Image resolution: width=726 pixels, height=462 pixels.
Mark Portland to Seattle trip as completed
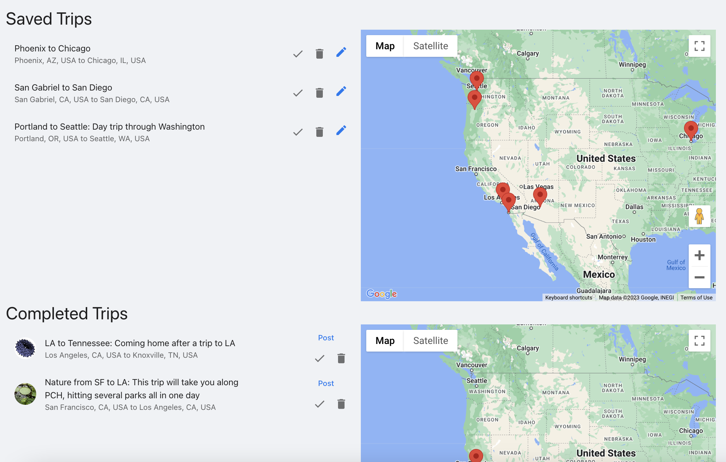298,132
